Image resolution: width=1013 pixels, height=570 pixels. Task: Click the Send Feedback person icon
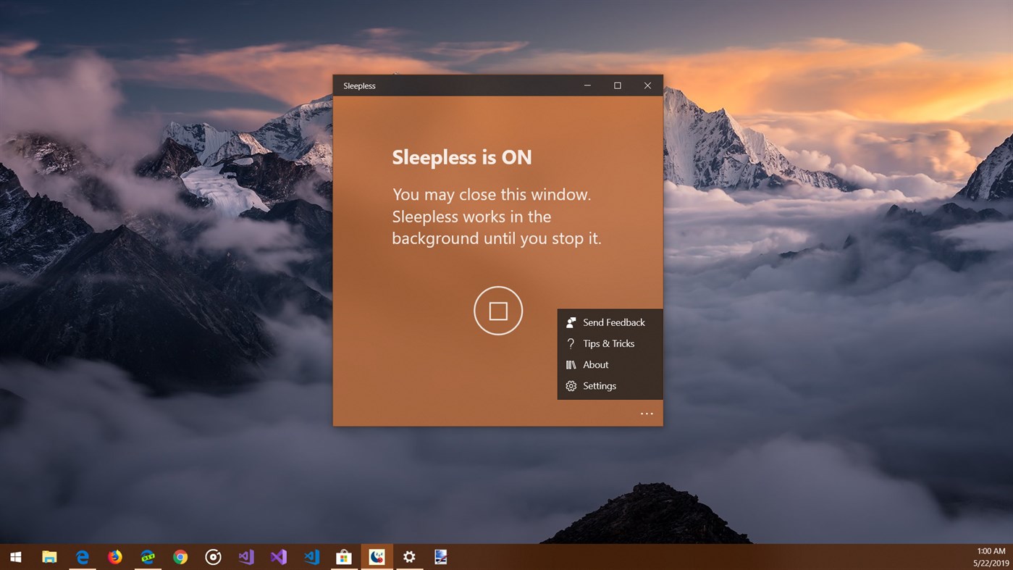[x=571, y=322]
